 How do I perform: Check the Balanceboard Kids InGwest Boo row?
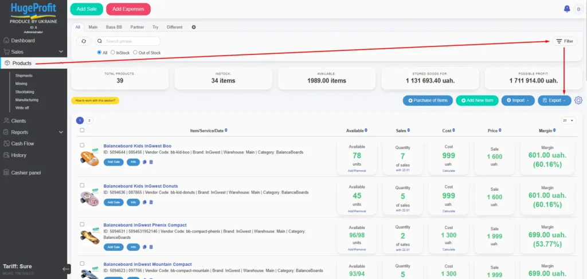(x=82, y=145)
